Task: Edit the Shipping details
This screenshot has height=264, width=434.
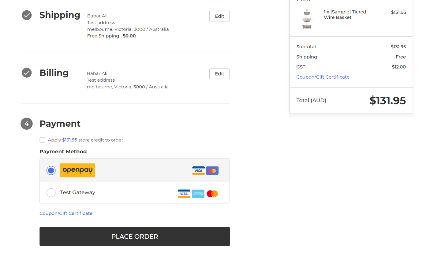Action: (219, 16)
